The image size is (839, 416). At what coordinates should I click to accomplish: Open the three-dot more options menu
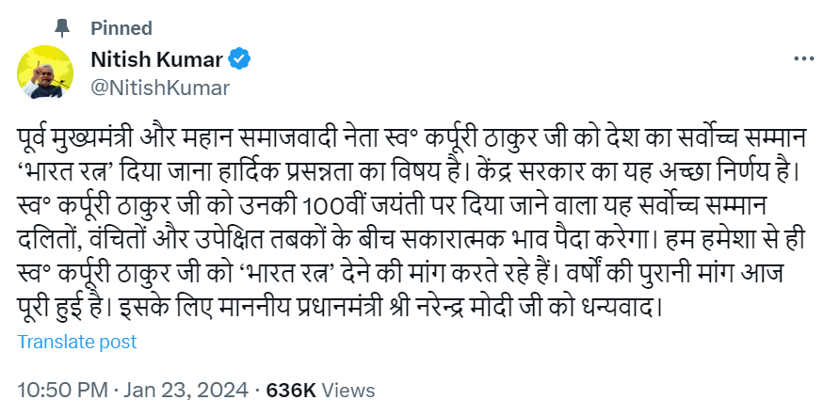click(803, 59)
